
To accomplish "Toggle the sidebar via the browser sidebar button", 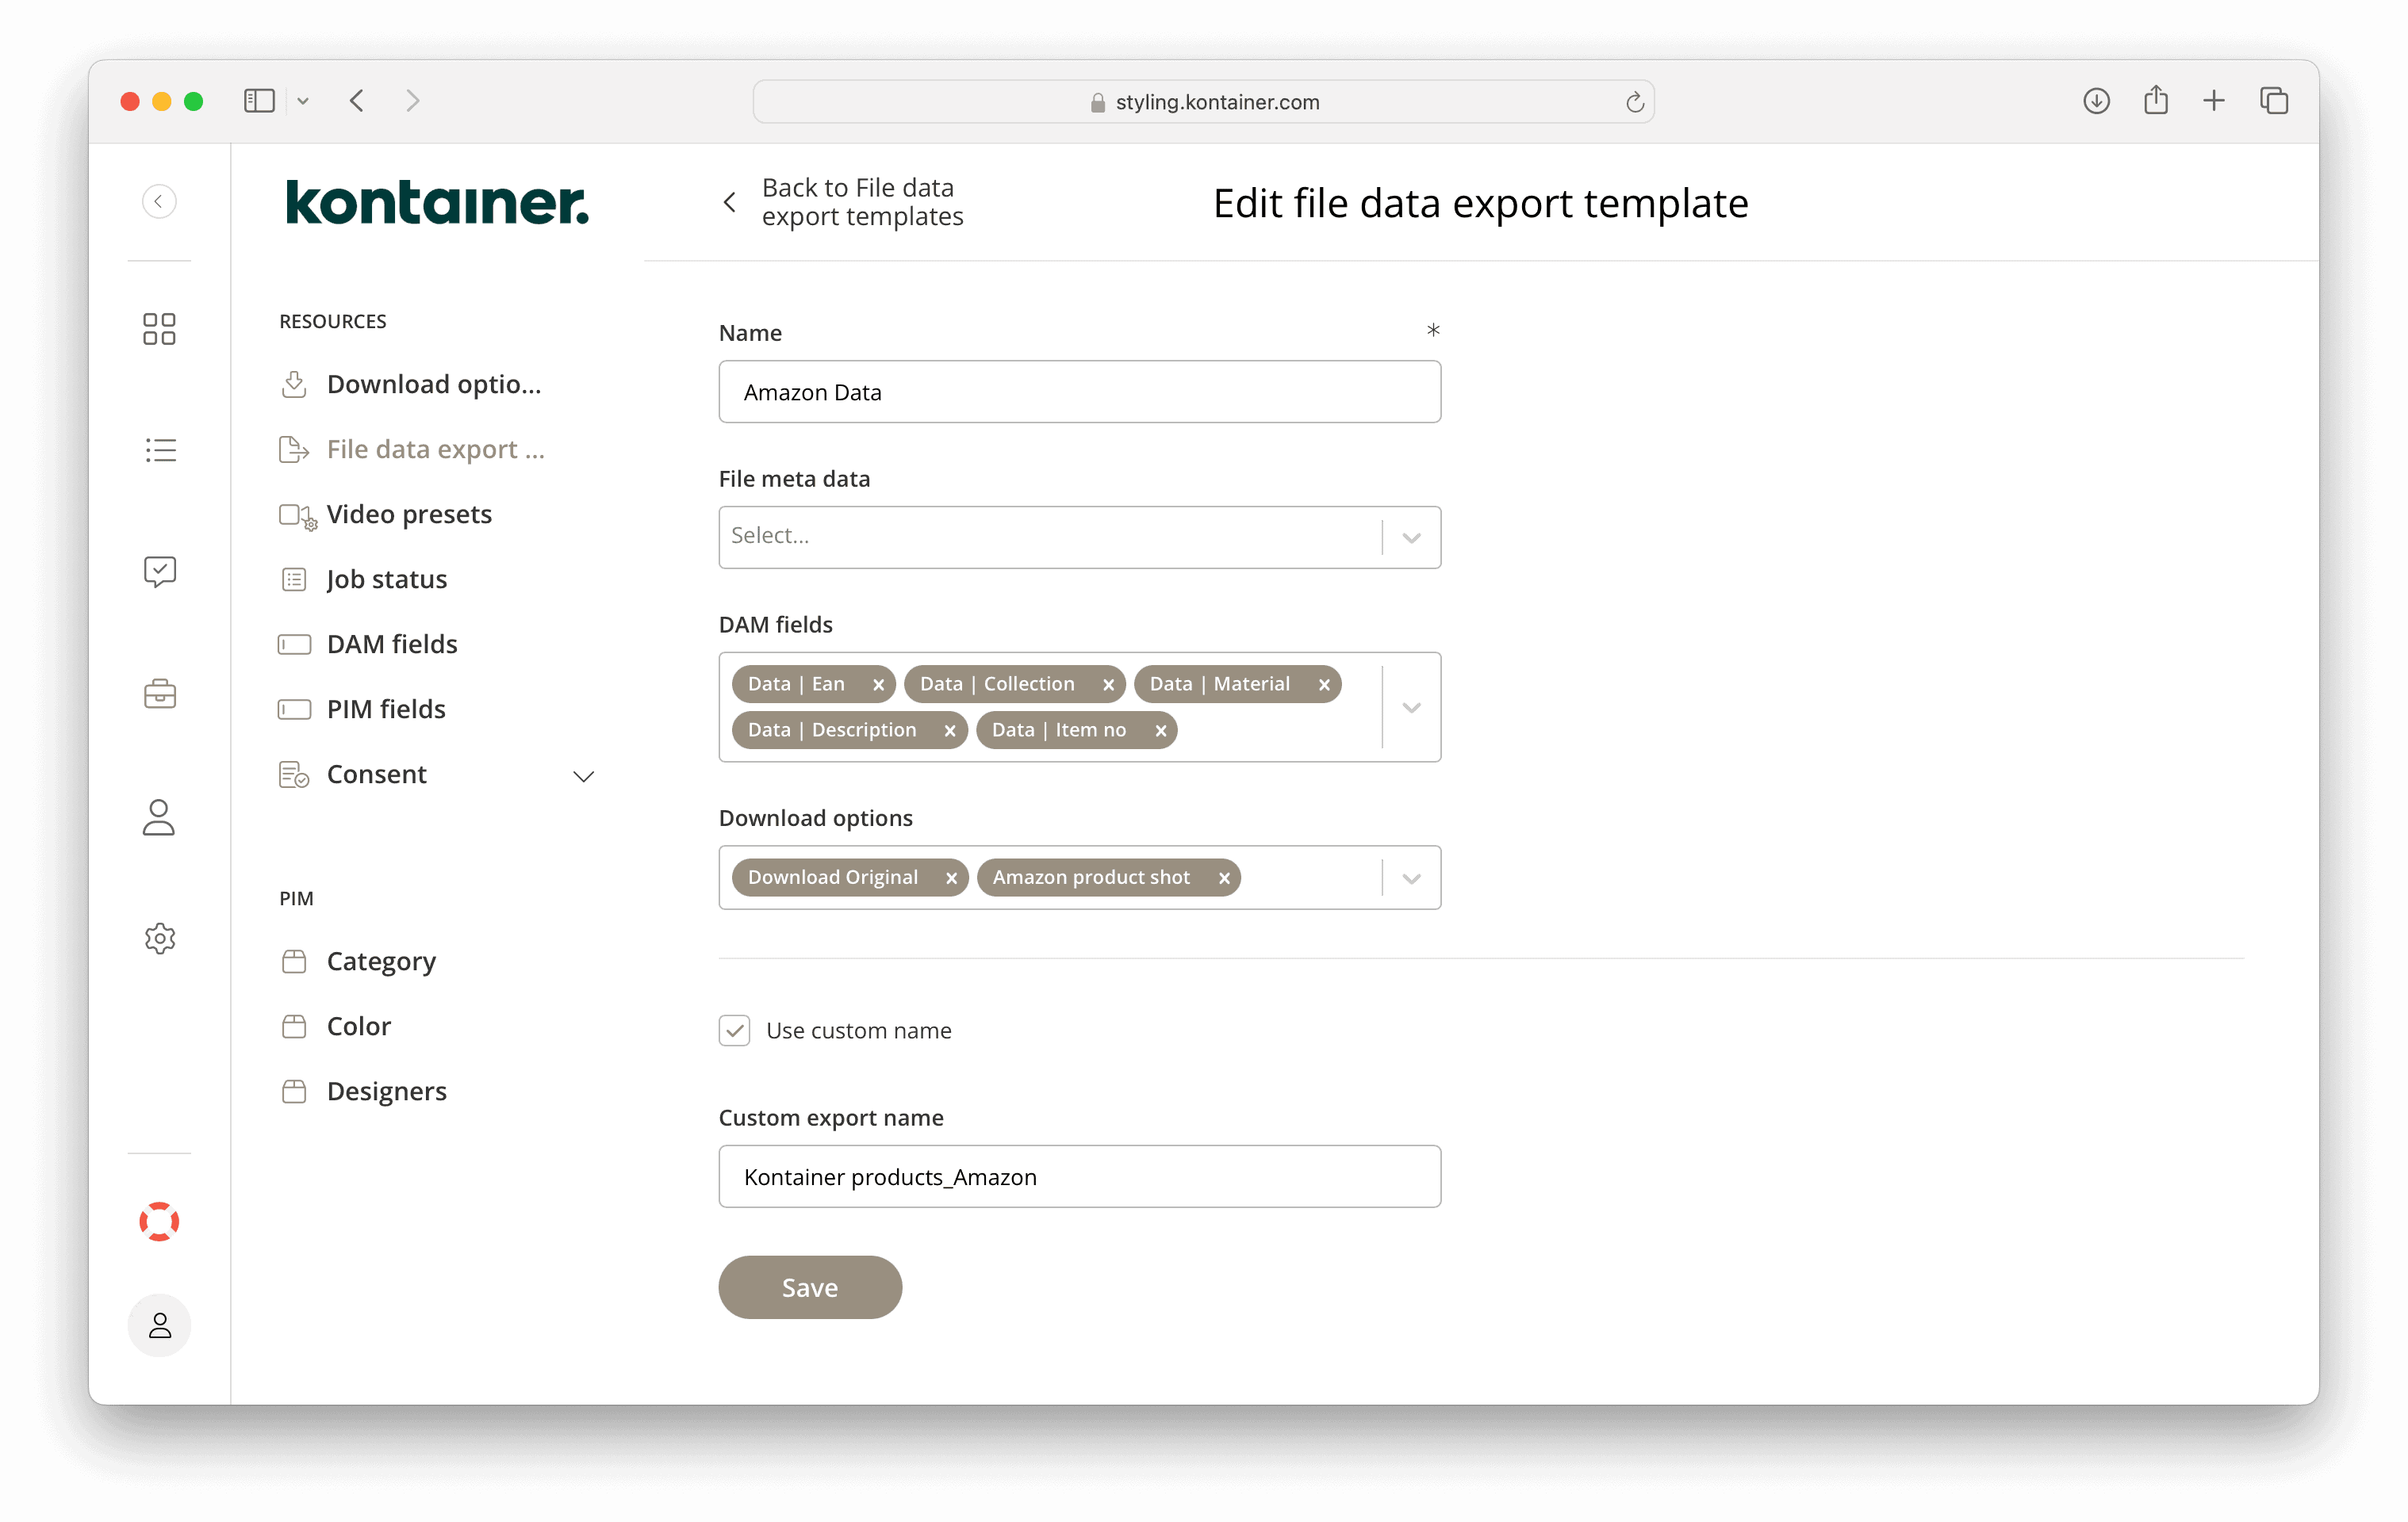I will click(258, 100).
